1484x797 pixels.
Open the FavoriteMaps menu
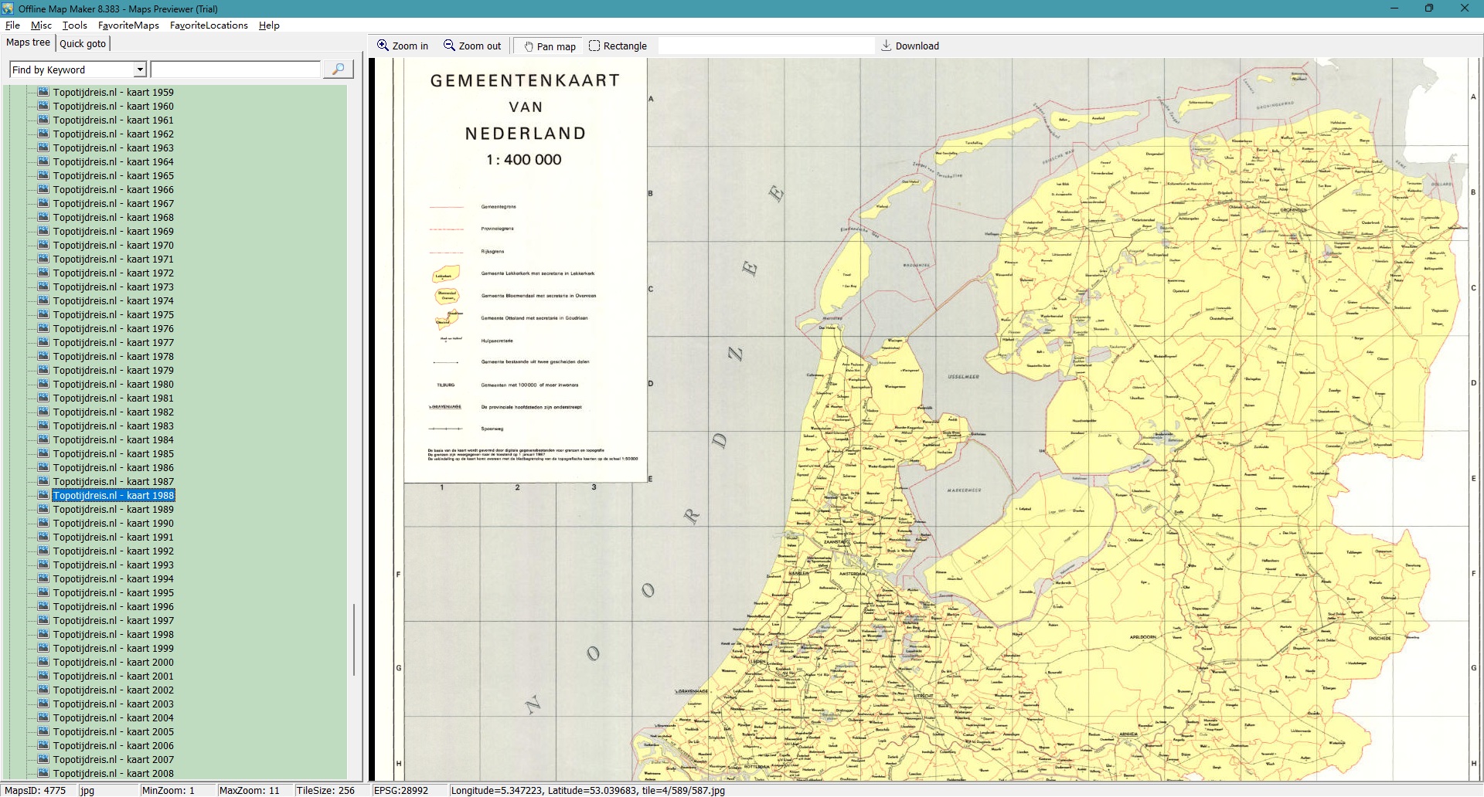tap(128, 25)
